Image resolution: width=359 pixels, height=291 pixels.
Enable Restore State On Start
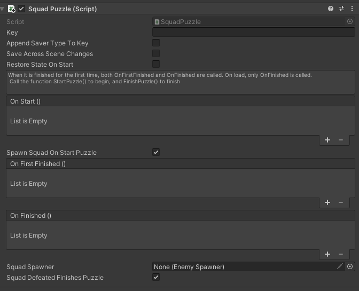click(x=156, y=64)
